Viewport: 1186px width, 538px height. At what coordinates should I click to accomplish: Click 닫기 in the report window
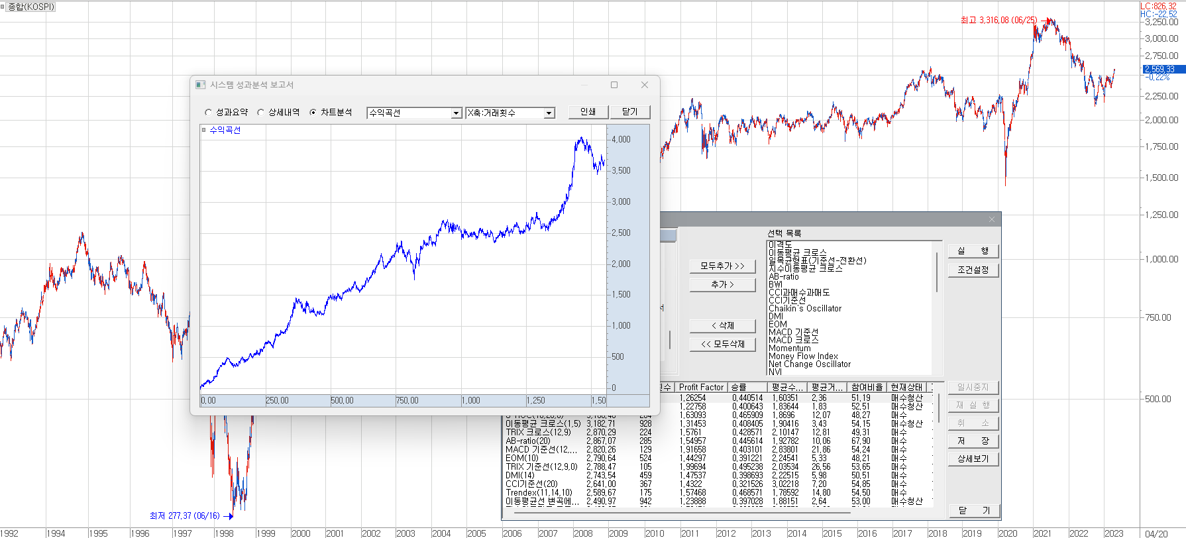[629, 112]
